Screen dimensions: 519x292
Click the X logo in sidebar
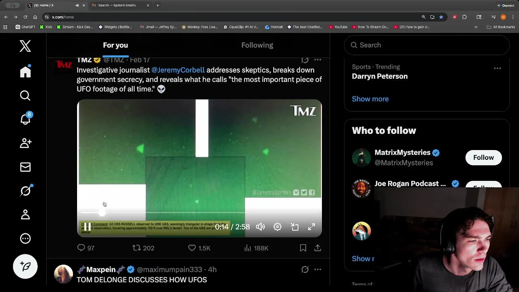(25, 46)
